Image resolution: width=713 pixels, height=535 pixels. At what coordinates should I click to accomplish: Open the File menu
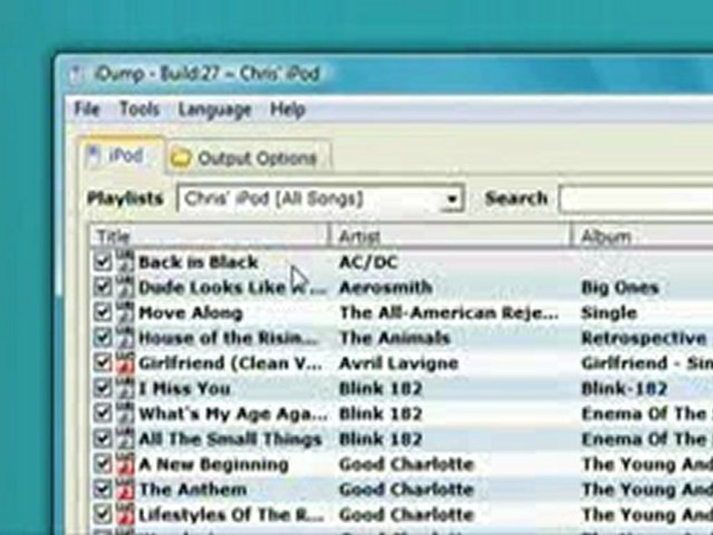pos(86,109)
